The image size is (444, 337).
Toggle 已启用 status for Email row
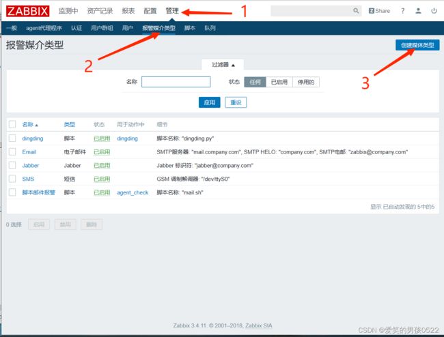pyautogui.click(x=102, y=152)
